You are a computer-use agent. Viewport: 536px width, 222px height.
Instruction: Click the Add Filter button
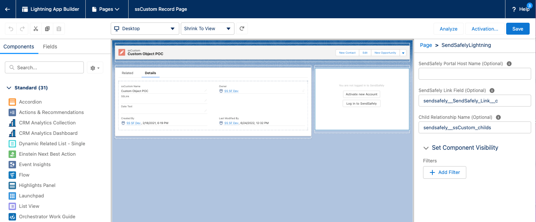point(445,172)
